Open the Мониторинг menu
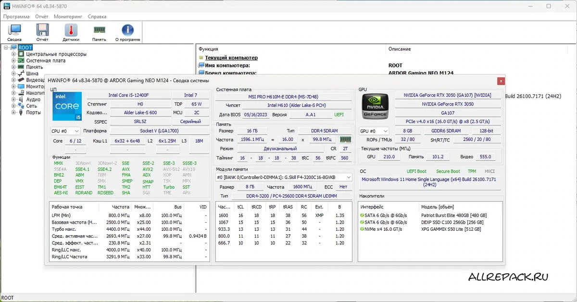577x302 pixels. [68, 16]
